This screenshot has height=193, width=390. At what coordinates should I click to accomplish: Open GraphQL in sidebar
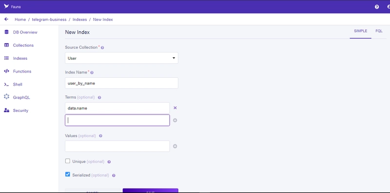click(21, 98)
